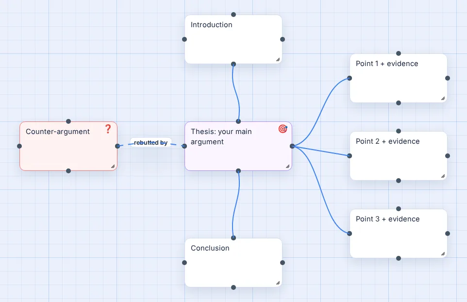Click the right connection handle of Point 2
The height and width of the screenshot is (302, 467).
(448, 156)
